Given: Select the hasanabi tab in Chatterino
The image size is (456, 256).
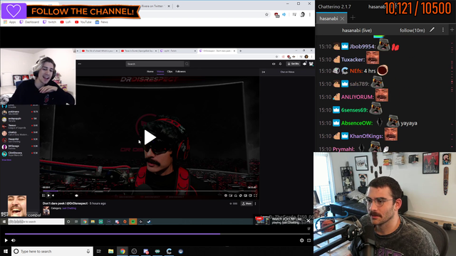Looking at the screenshot, I should click(328, 18).
